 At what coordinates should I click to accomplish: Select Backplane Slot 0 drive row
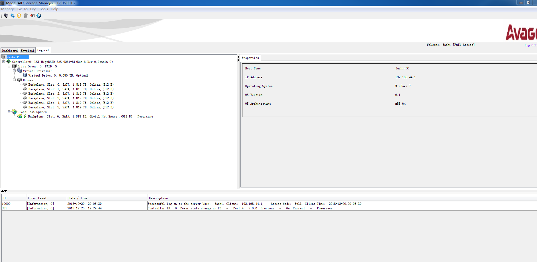[71, 84]
